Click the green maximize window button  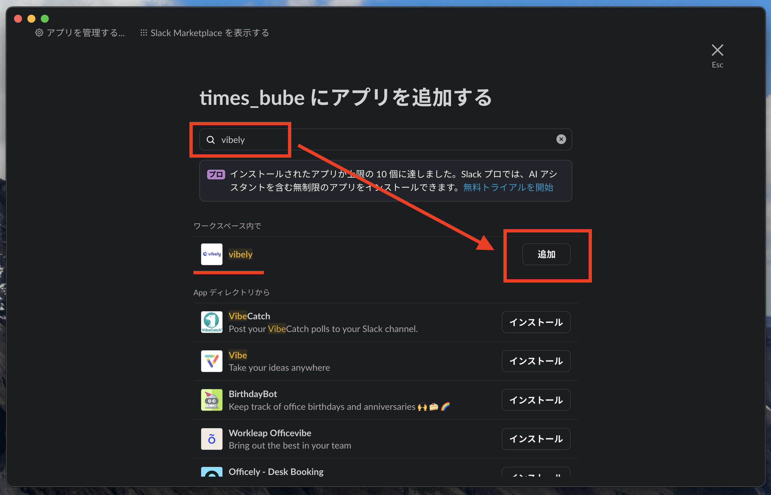45,19
